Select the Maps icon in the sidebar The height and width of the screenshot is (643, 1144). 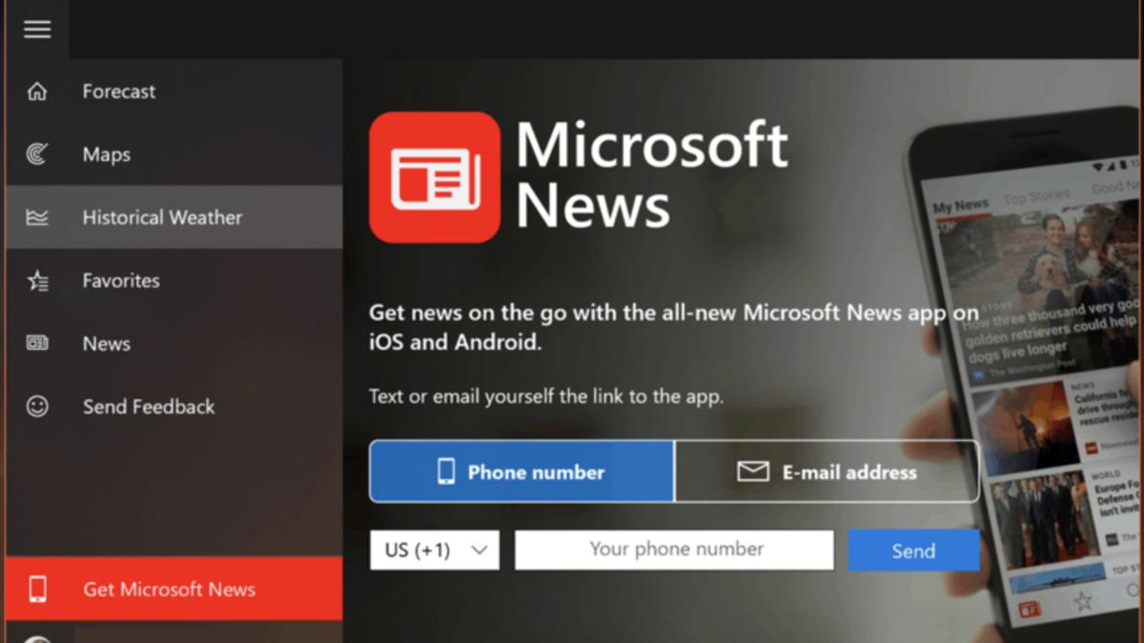pyautogui.click(x=36, y=154)
